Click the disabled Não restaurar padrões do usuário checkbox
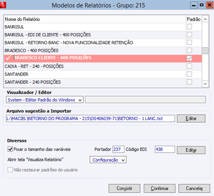The height and width of the screenshot is (196, 214). point(10,170)
